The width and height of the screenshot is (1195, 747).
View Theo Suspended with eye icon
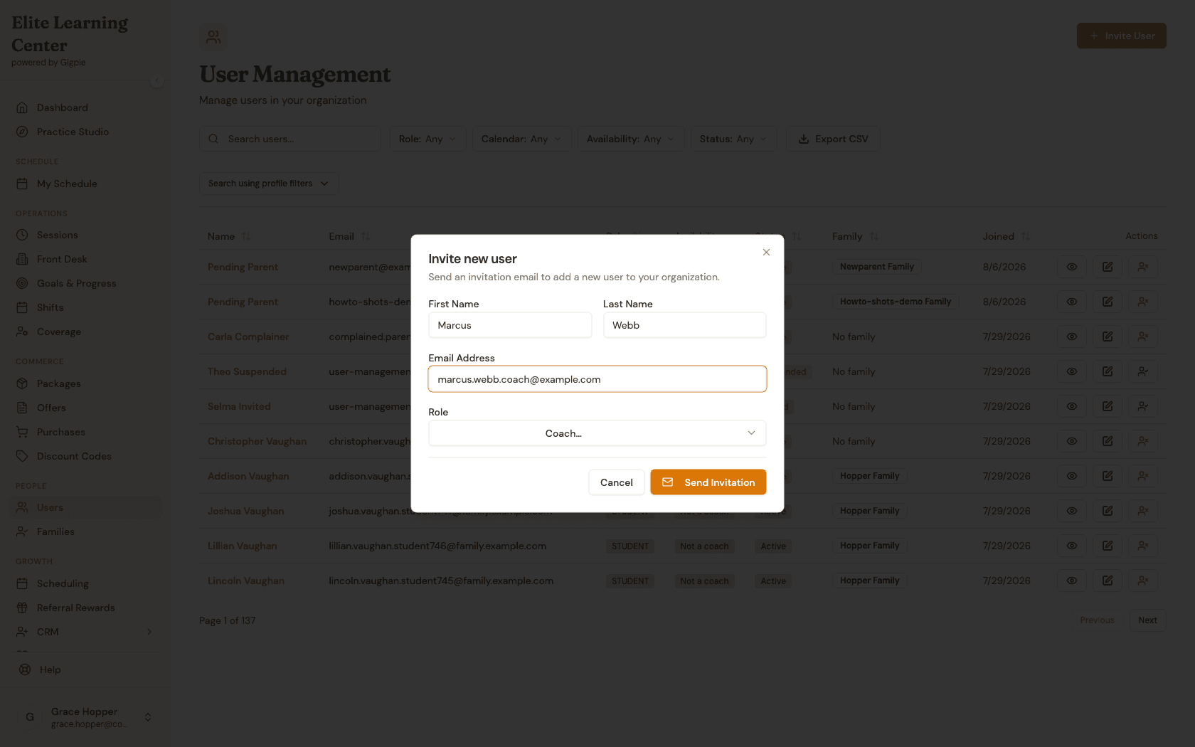coord(1072,371)
